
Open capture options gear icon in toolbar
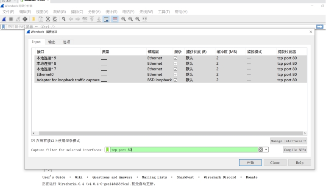25,19
